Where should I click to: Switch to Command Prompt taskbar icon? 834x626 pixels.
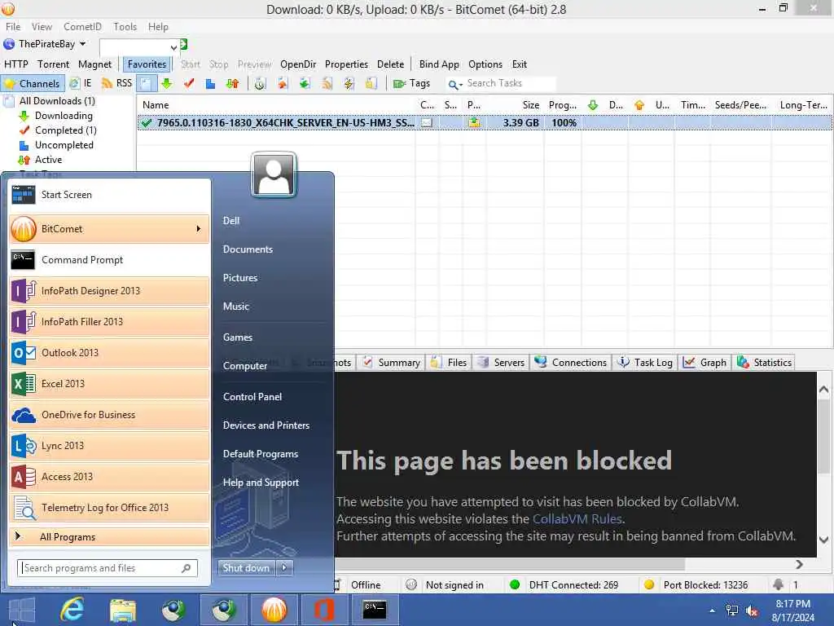(375, 610)
